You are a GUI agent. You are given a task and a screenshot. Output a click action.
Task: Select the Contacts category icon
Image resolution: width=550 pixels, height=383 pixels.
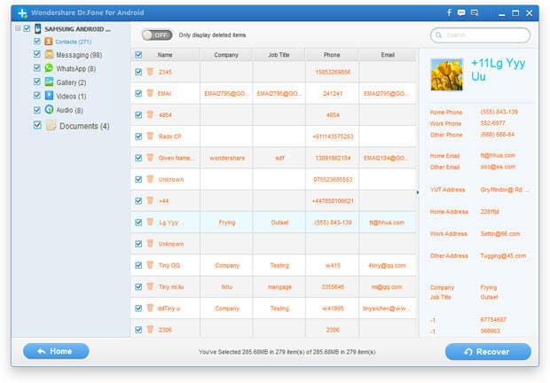pos(49,42)
